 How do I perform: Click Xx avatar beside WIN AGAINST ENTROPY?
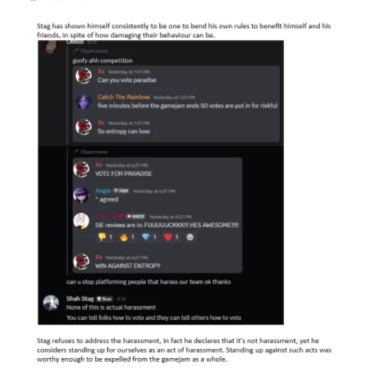pos(81,261)
